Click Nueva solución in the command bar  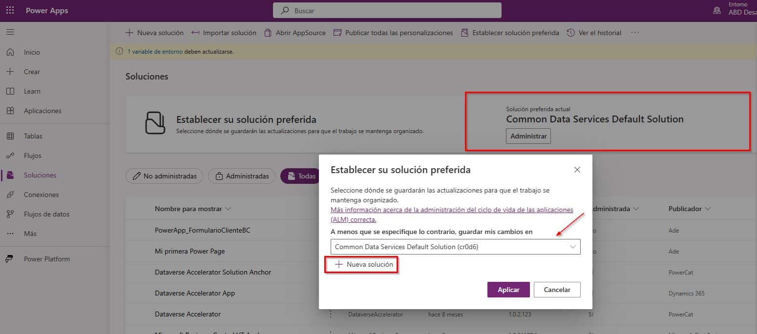(x=154, y=33)
